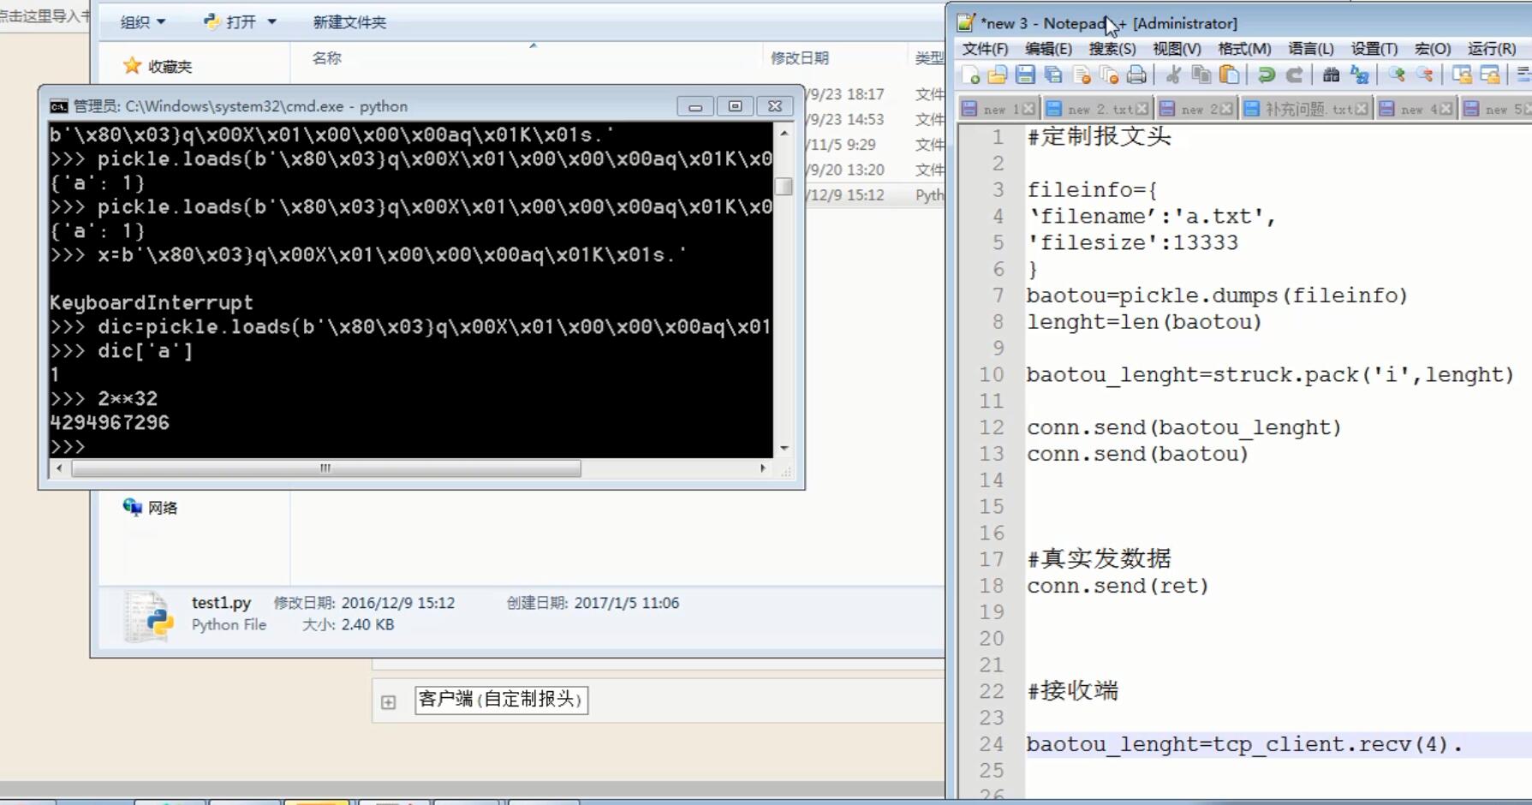This screenshot has width=1532, height=805.
Task: Open the 搜索(S) menu
Action: (x=1112, y=49)
